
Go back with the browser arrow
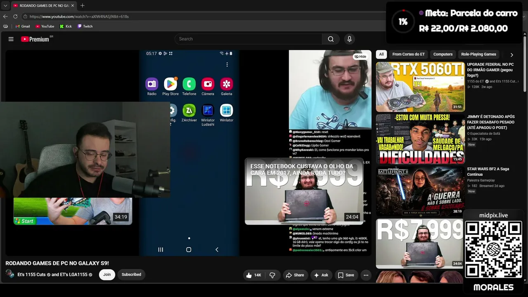click(5, 16)
